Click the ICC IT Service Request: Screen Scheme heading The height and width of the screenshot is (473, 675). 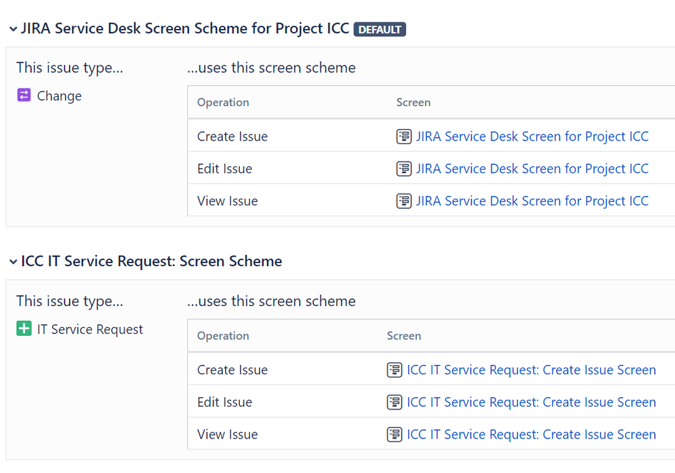coord(151,262)
